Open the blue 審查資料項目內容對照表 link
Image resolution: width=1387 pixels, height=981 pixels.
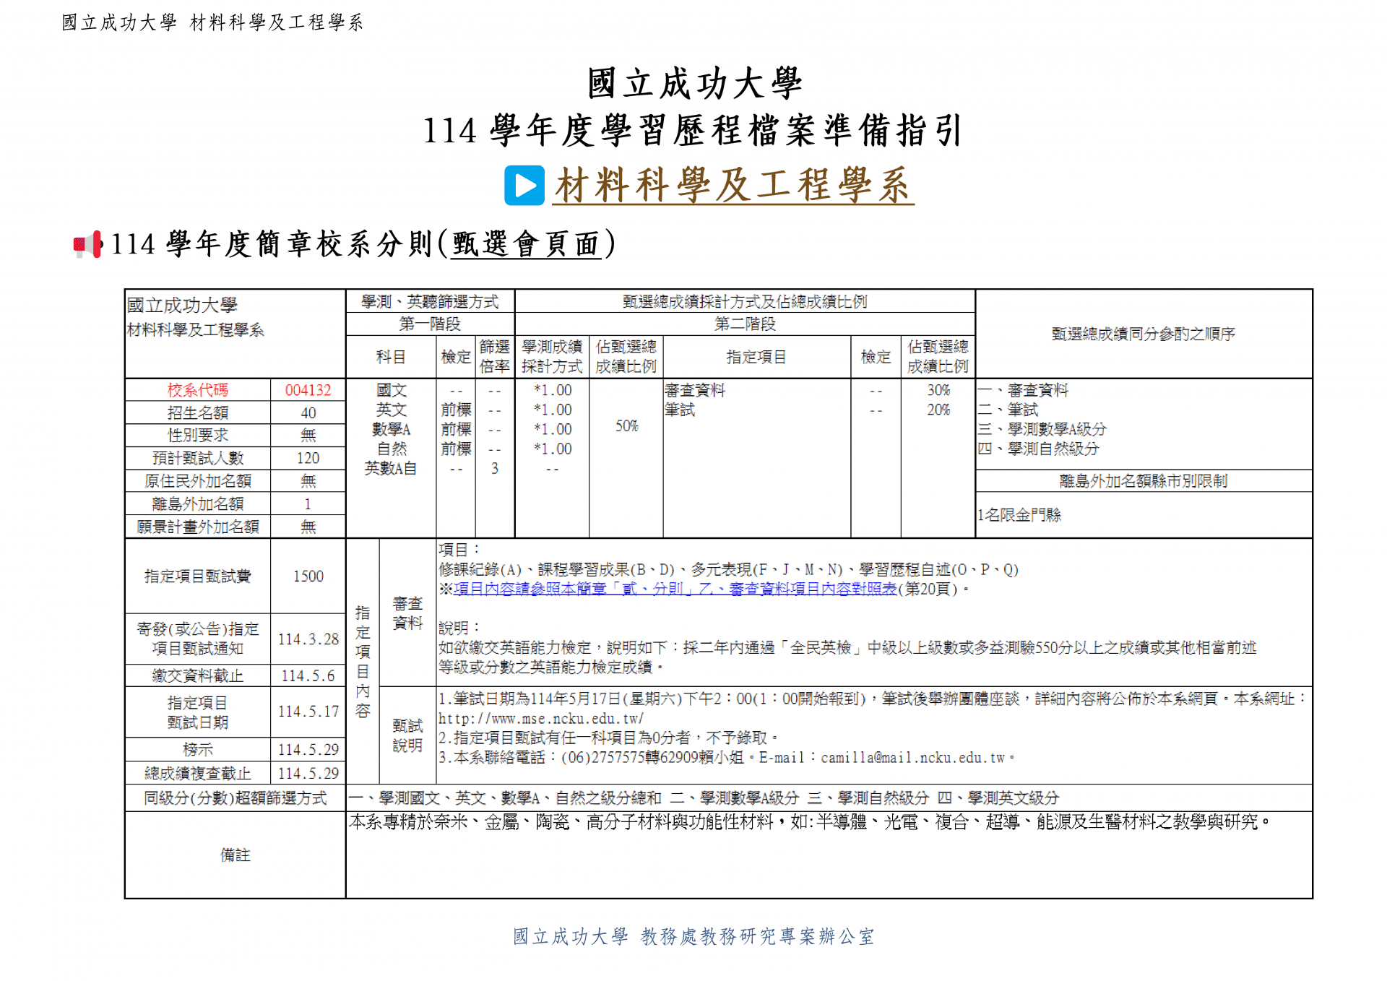coord(675,589)
